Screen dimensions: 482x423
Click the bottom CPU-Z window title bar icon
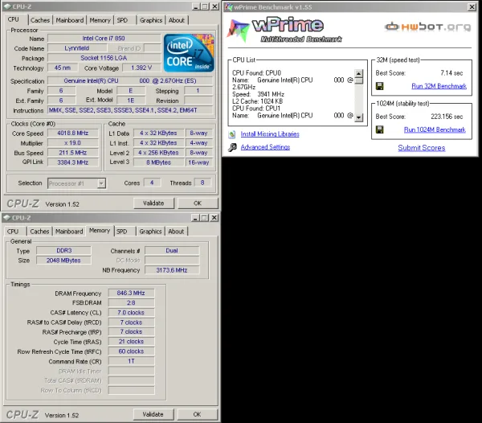click(7, 218)
